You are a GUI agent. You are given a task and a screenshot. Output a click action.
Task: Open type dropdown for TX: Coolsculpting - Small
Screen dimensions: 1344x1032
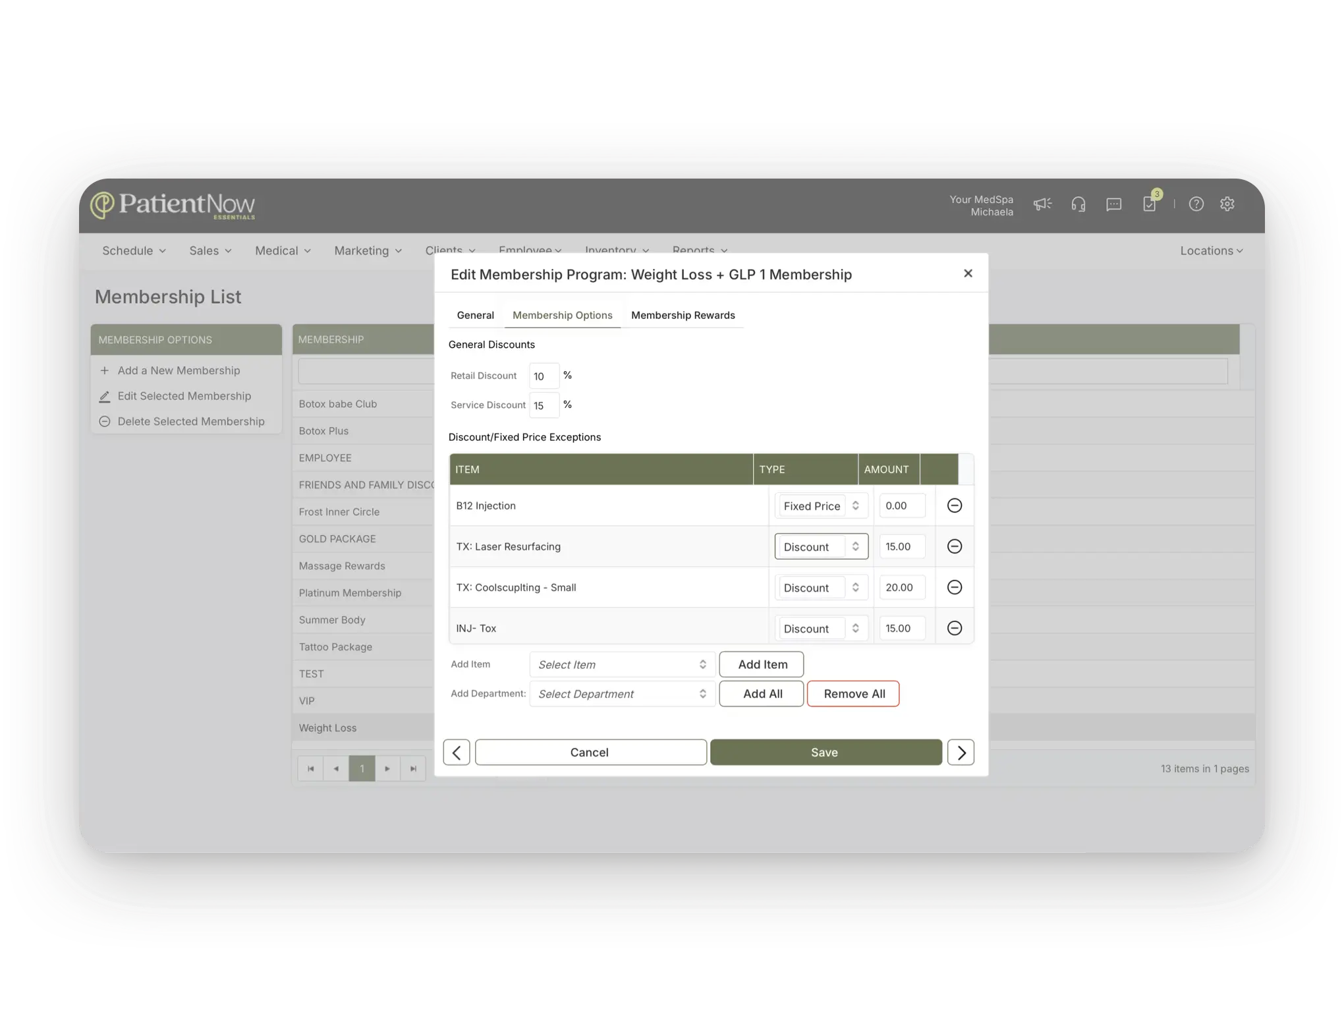coord(821,587)
